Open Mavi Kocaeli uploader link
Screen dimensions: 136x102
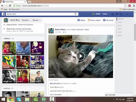coord(55,84)
